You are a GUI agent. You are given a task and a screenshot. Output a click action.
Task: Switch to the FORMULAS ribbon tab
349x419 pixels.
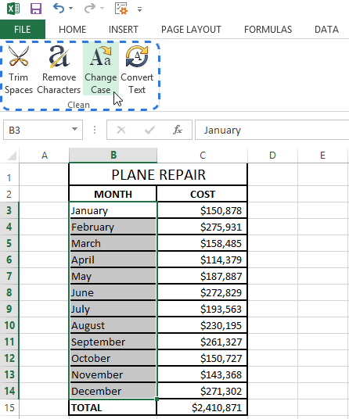[268, 30]
